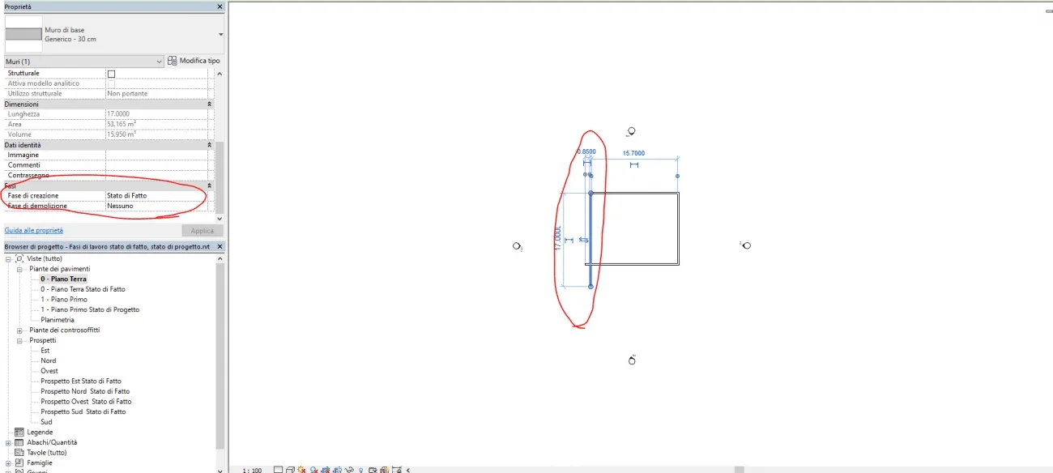The width and height of the screenshot is (1053, 473).
Task: Toggle the Strutturale checkbox
Action: click(112, 74)
